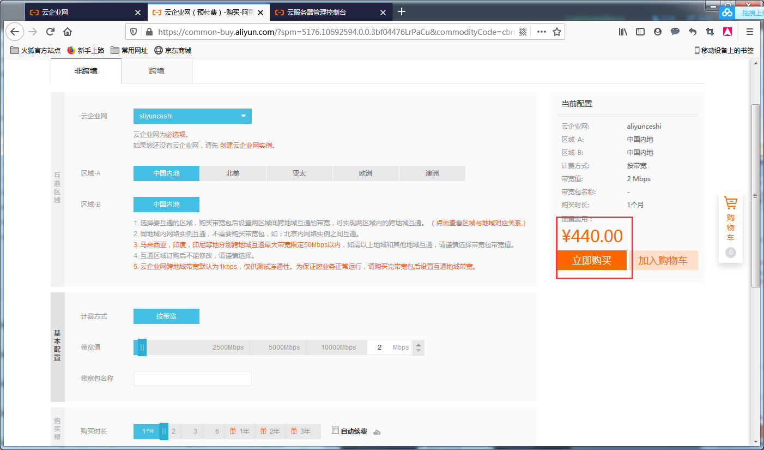The width and height of the screenshot is (764, 450).
Task: Select the 按带宽 billing option
Action: click(166, 316)
